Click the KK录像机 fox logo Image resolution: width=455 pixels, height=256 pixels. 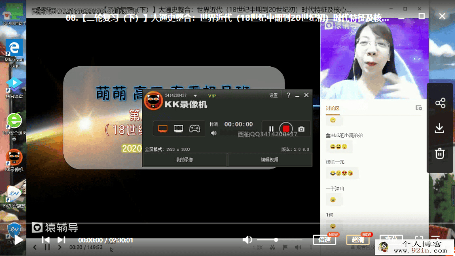click(x=153, y=100)
